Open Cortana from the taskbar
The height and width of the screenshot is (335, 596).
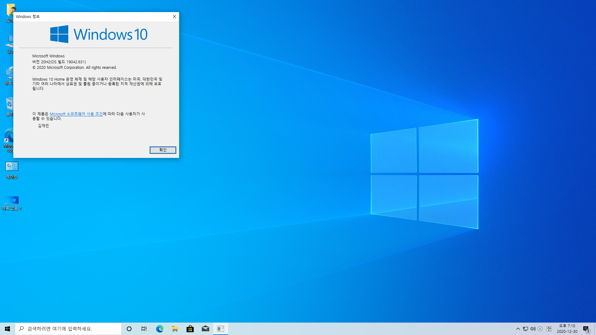[129, 329]
